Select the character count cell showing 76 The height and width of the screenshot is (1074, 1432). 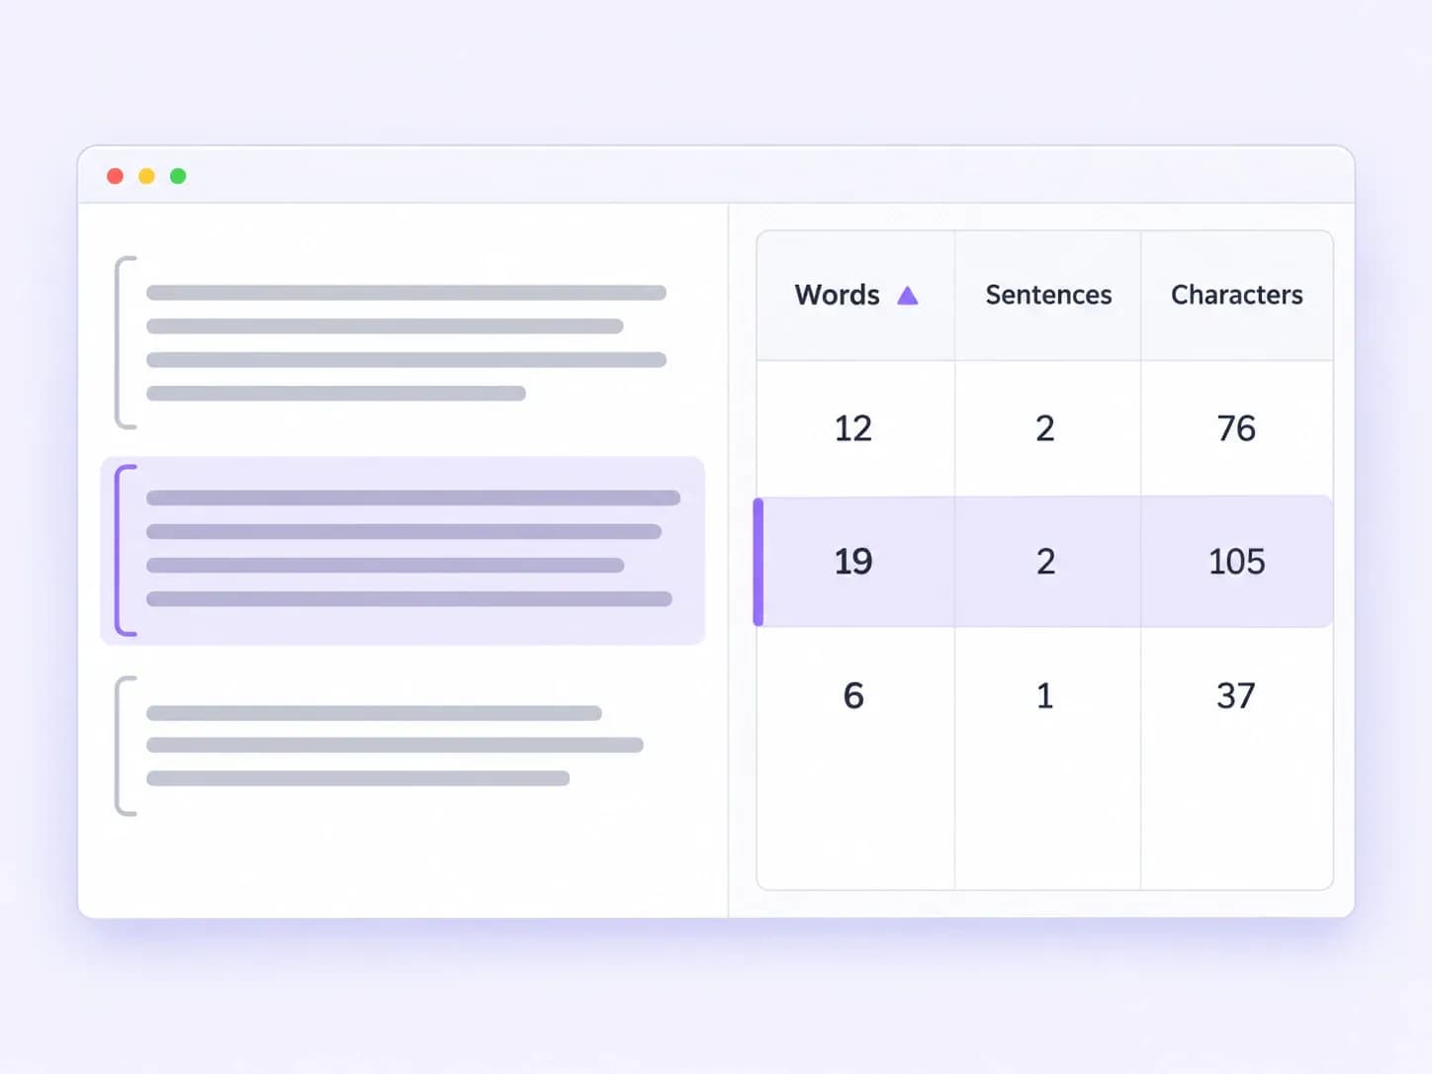pos(1236,428)
